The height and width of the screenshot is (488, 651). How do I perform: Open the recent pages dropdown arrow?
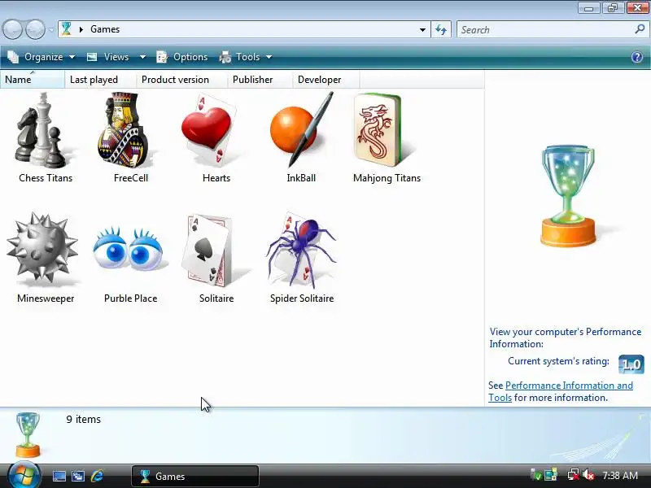(51, 30)
